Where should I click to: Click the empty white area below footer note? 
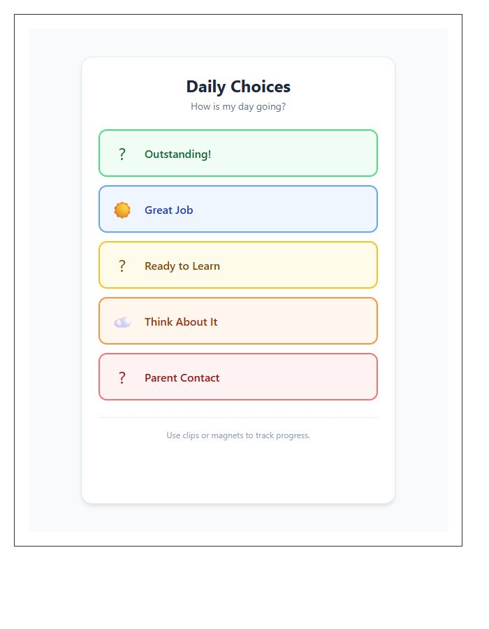238,471
